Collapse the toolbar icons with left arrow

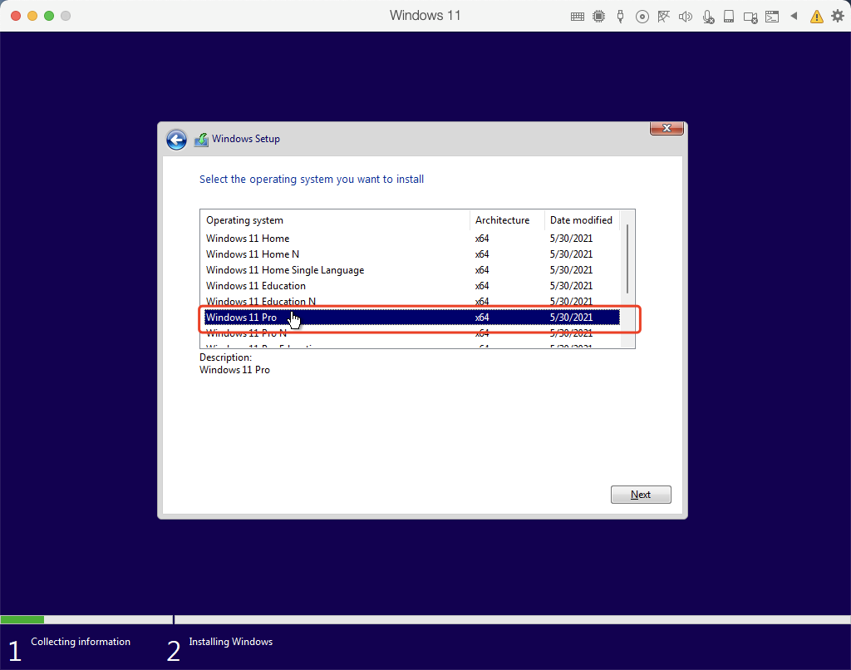pos(794,16)
